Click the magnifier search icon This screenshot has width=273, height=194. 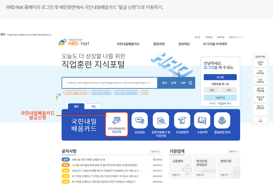pyautogui.click(x=191, y=83)
